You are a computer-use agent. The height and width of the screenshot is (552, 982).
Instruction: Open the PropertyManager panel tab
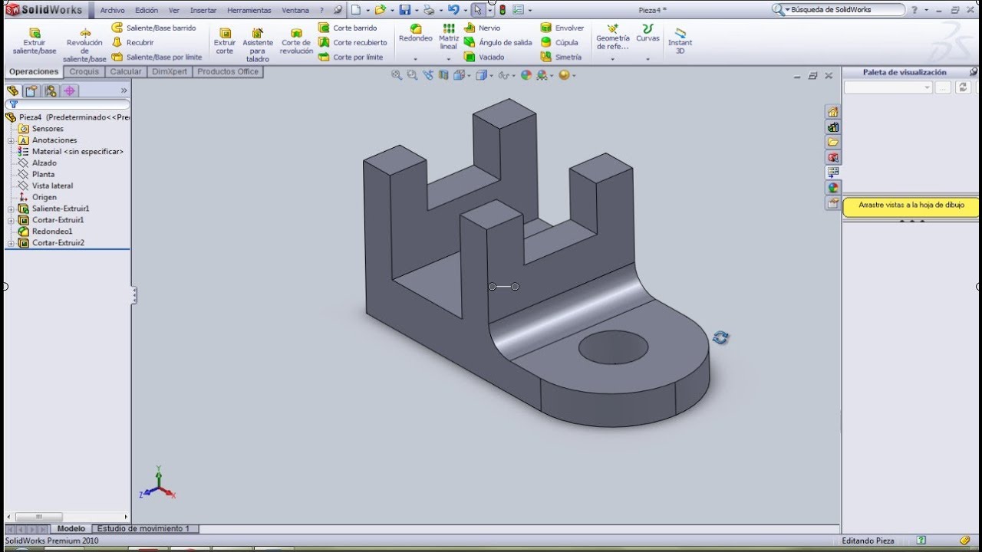31,90
